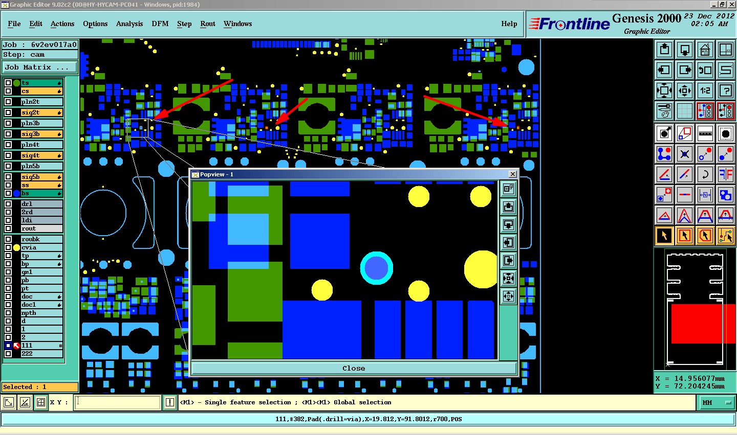This screenshot has width=737, height=435.
Task: Select the rectangle area select tool
Action: click(685, 236)
